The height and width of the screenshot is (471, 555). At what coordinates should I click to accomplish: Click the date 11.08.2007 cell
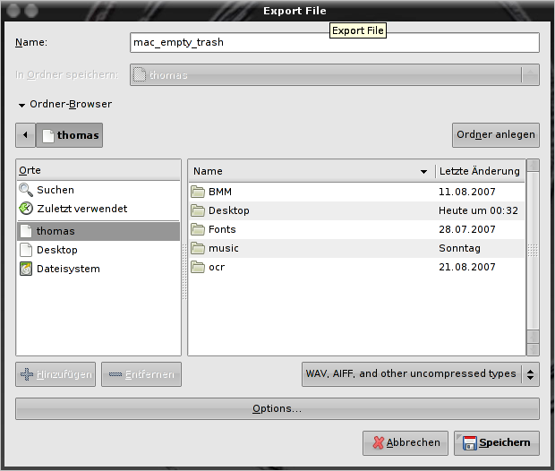click(x=467, y=192)
